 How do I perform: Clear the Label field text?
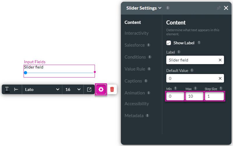(x=220, y=60)
